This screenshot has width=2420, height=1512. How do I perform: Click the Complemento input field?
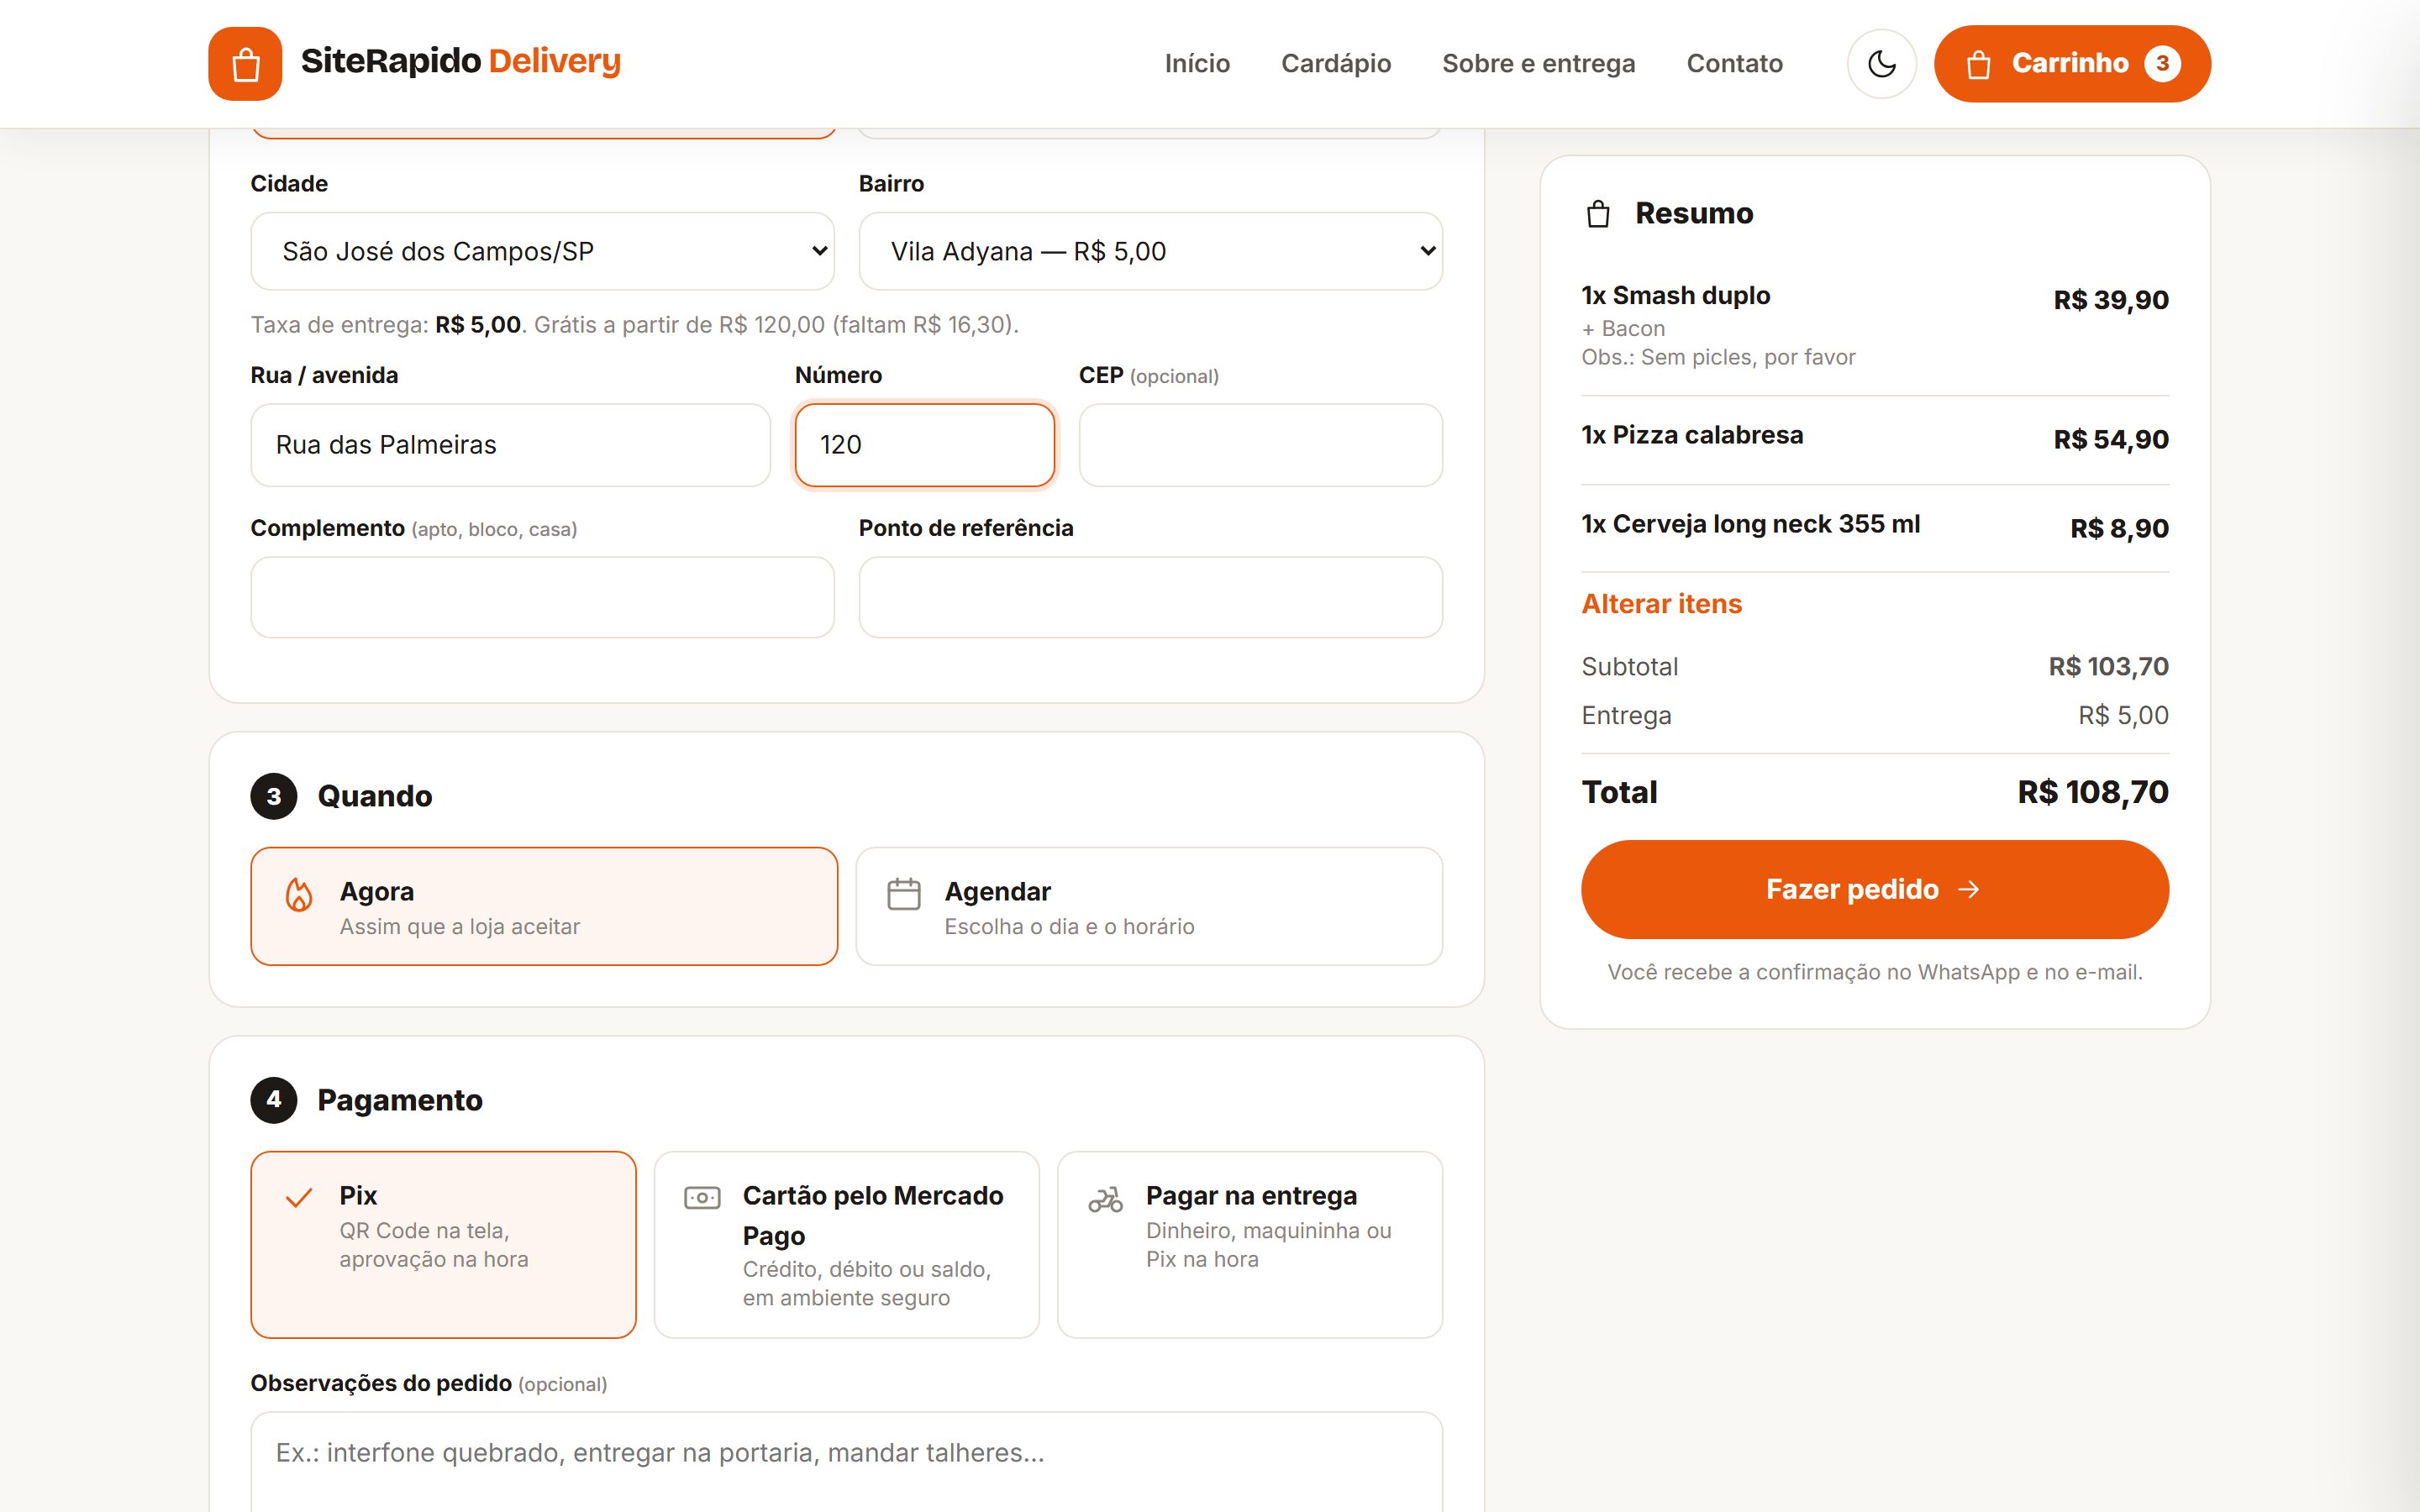point(542,597)
